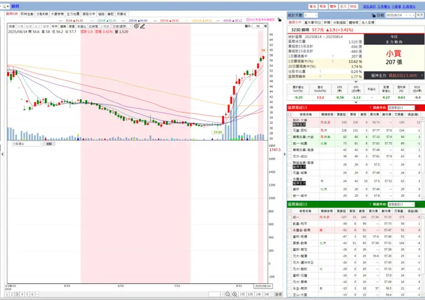Viewport: 425px width, 300px height.
Task: Toggle 均線 overlay on chart toolbar
Action: 11,26
